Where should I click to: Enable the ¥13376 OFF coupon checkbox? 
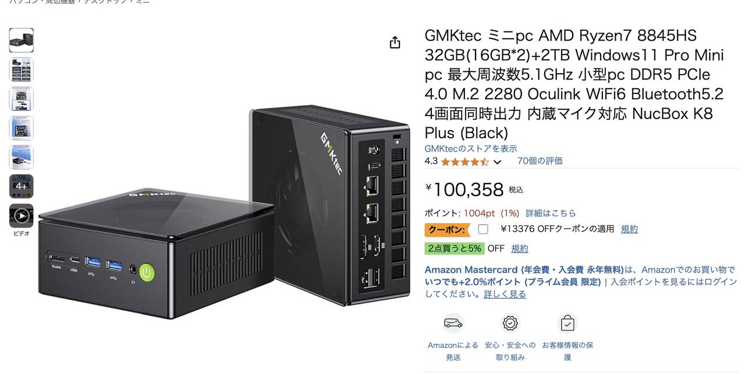483,229
